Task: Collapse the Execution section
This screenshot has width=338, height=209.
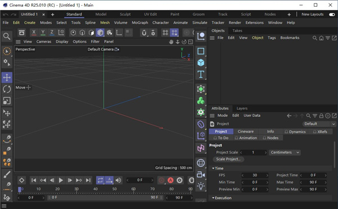Action: point(222,198)
